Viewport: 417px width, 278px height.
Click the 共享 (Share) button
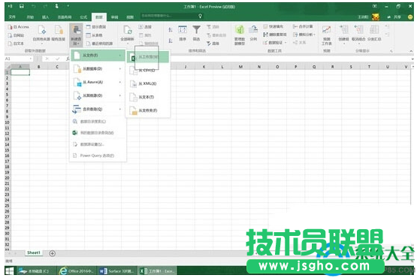coord(394,17)
